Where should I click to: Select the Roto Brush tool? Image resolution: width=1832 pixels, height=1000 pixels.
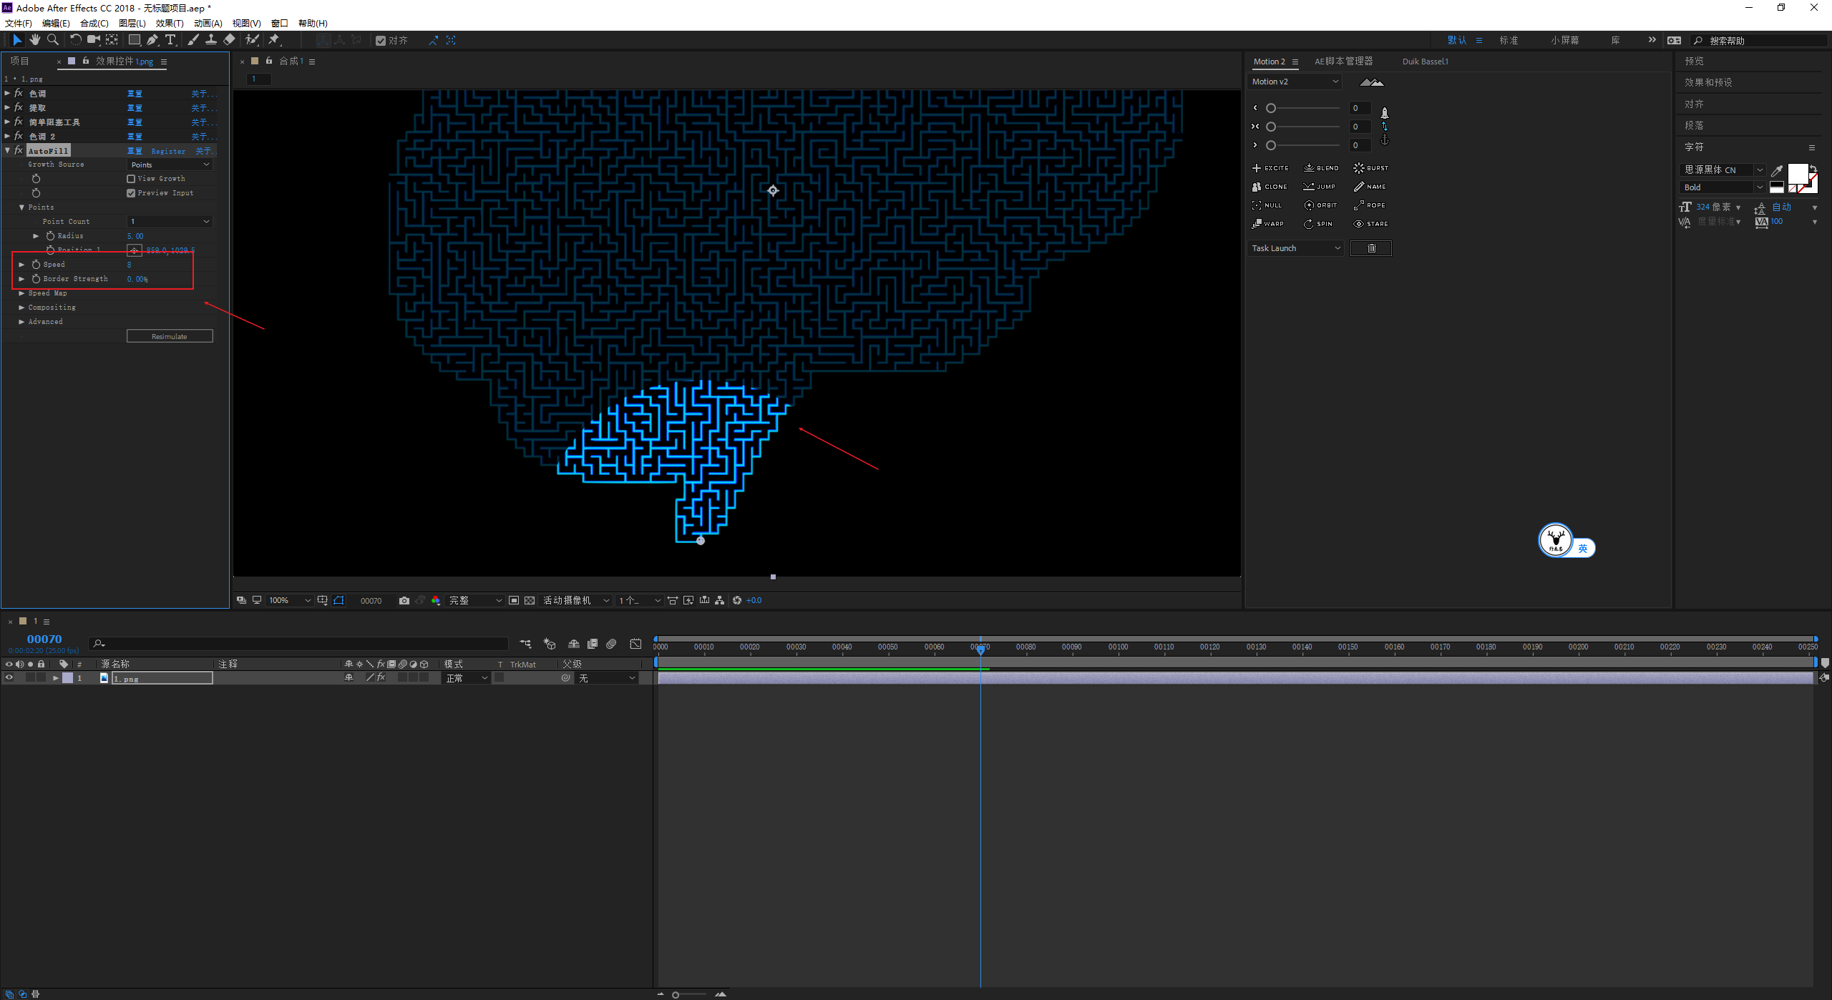[x=252, y=40]
